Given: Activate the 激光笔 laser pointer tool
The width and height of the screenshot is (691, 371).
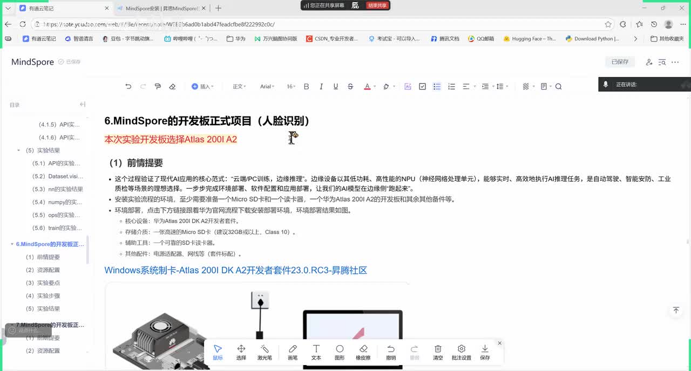Looking at the screenshot, I should (265, 352).
